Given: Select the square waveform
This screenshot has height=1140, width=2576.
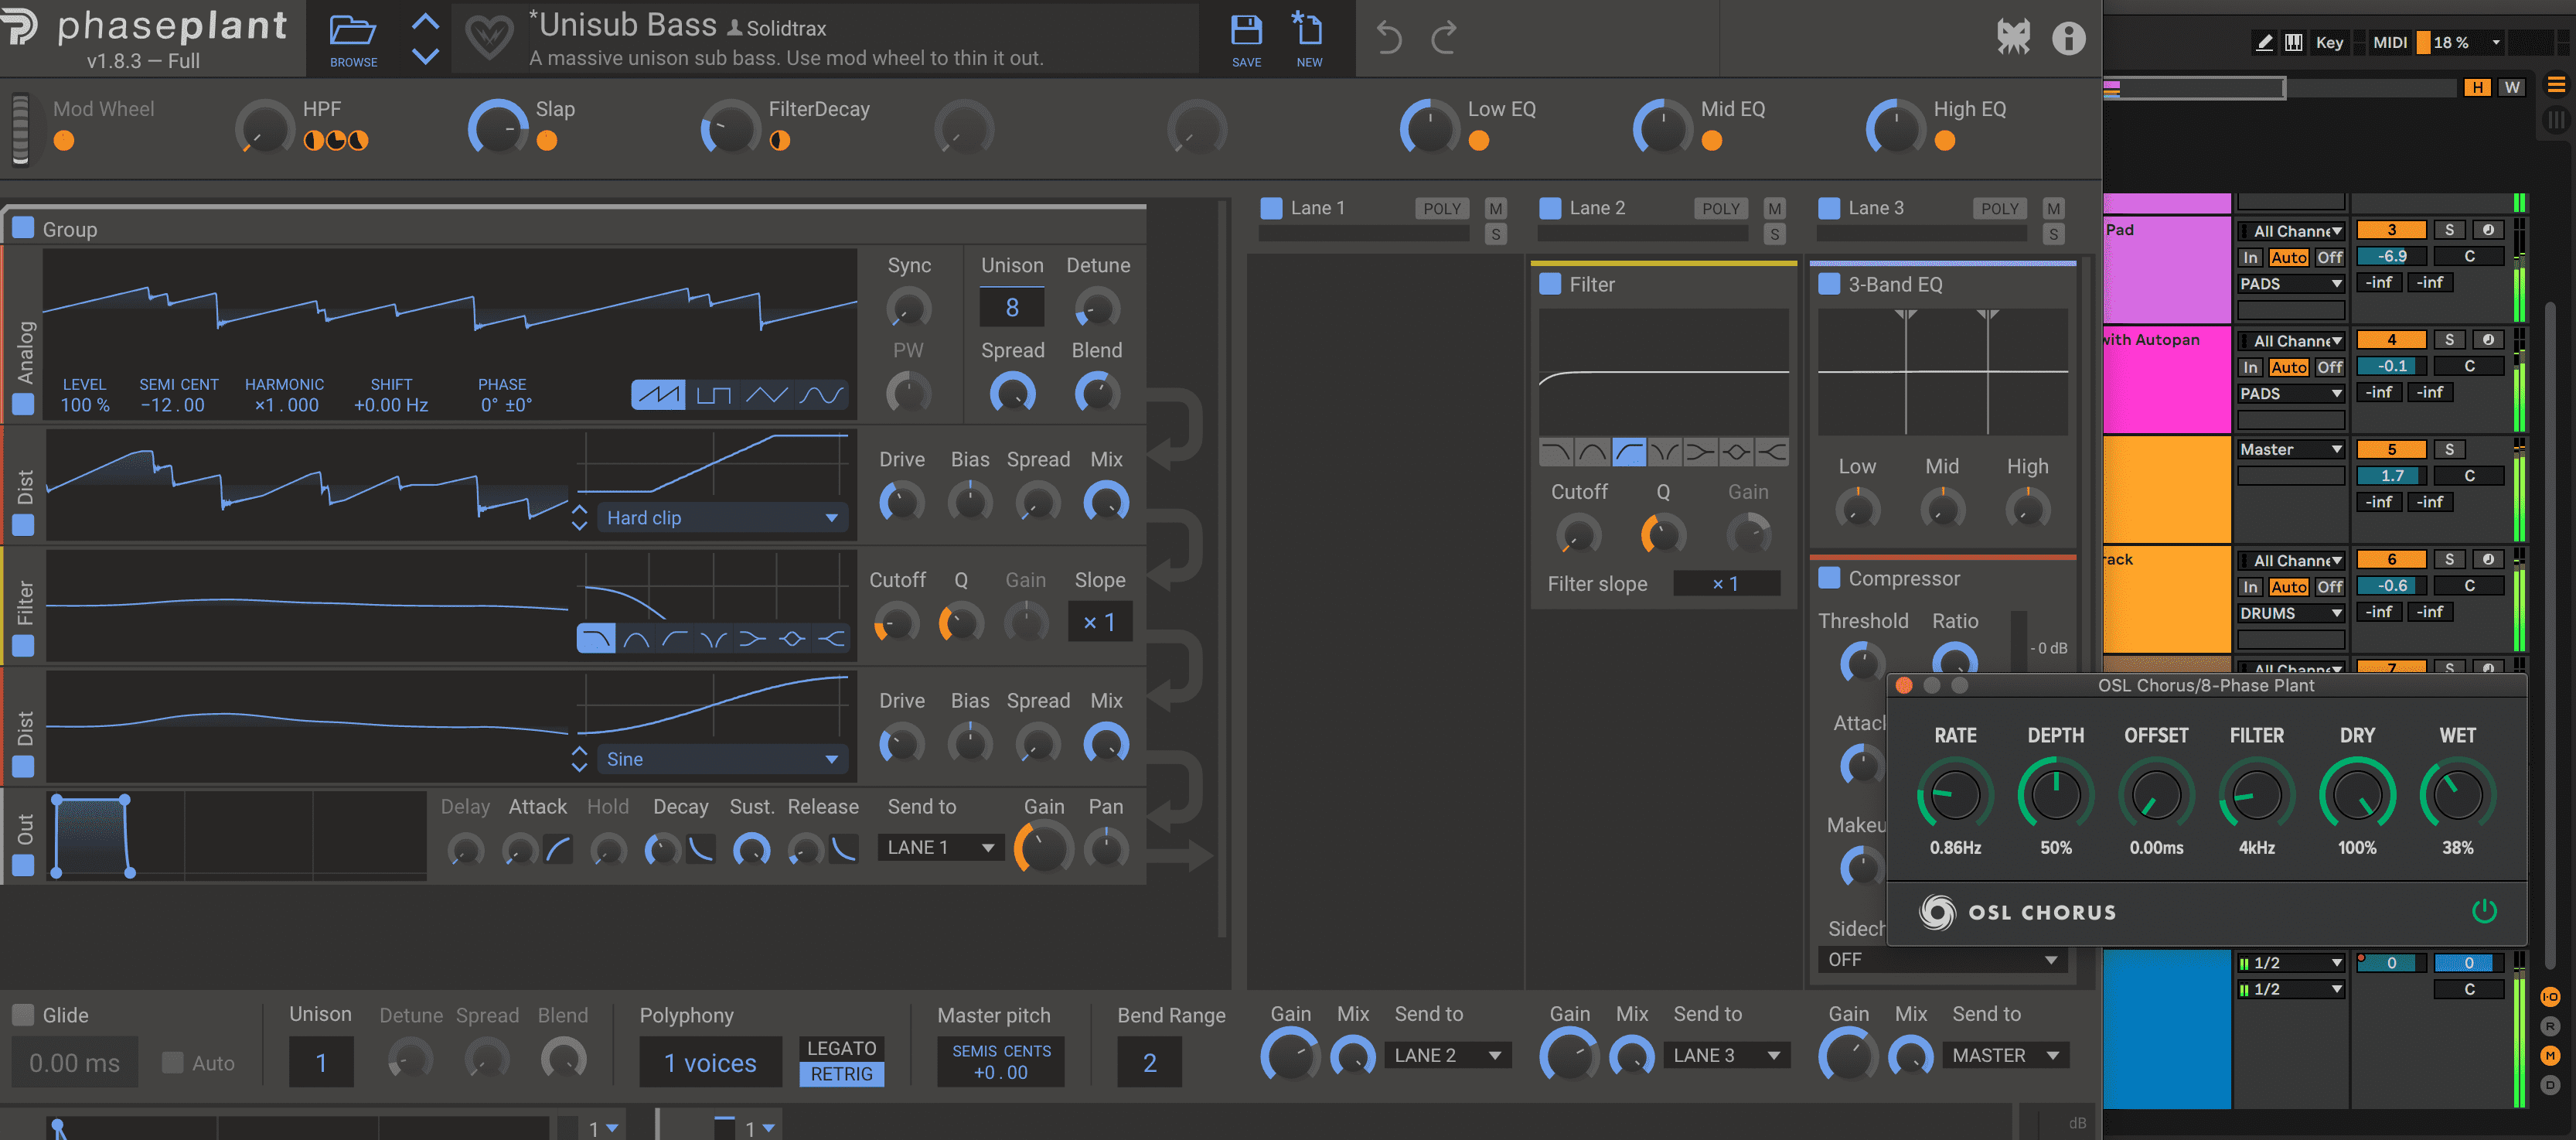Looking at the screenshot, I should (x=713, y=395).
